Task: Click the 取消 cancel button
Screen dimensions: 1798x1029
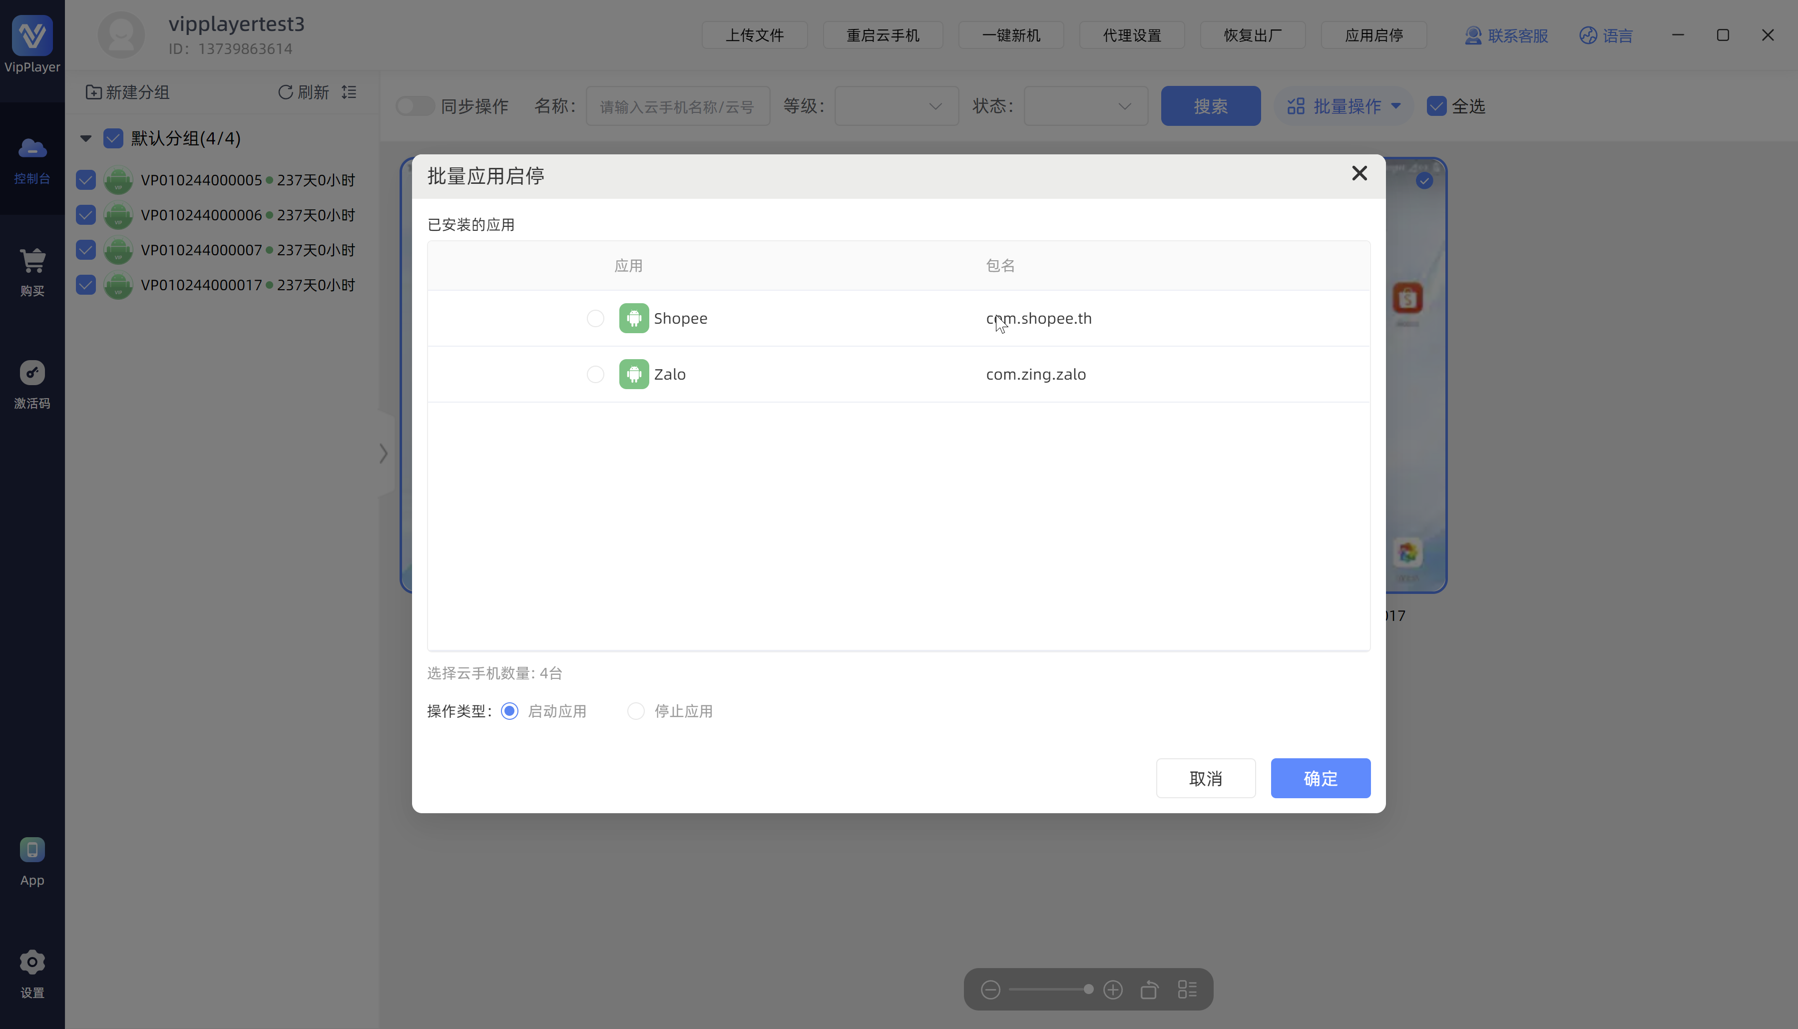Action: pyautogui.click(x=1205, y=778)
